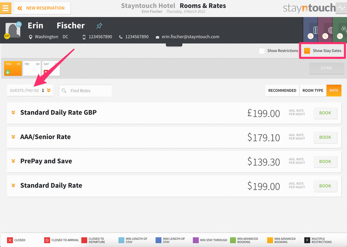
Task: Expand the PrePay and Save row
Action: coord(13,161)
